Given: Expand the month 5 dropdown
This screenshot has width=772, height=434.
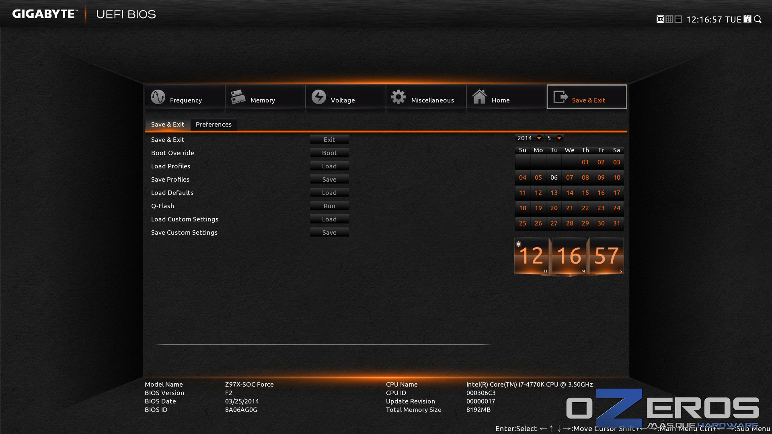Looking at the screenshot, I should [x=554, y=138].
